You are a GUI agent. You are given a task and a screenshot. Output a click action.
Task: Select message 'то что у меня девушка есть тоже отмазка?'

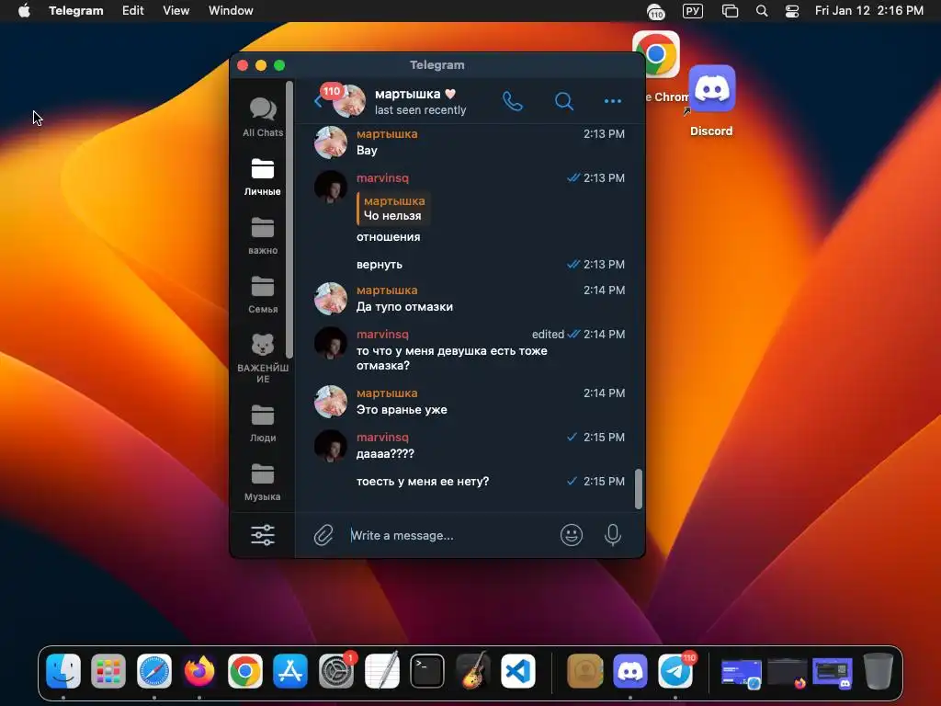[452, 358]
